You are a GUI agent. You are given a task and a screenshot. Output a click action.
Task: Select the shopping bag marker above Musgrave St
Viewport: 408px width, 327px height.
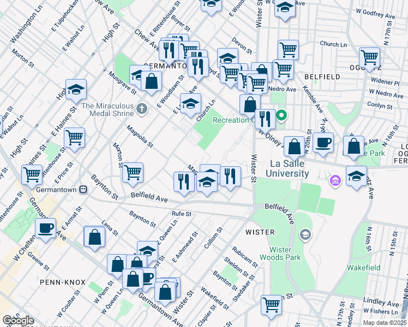[x=152, y=81]
